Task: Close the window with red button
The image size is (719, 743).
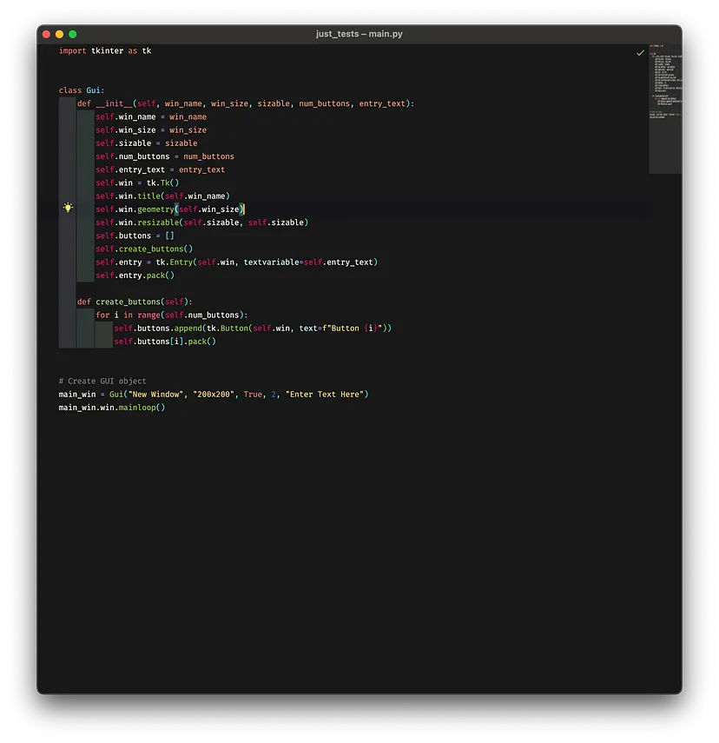Action: [46, 34]
